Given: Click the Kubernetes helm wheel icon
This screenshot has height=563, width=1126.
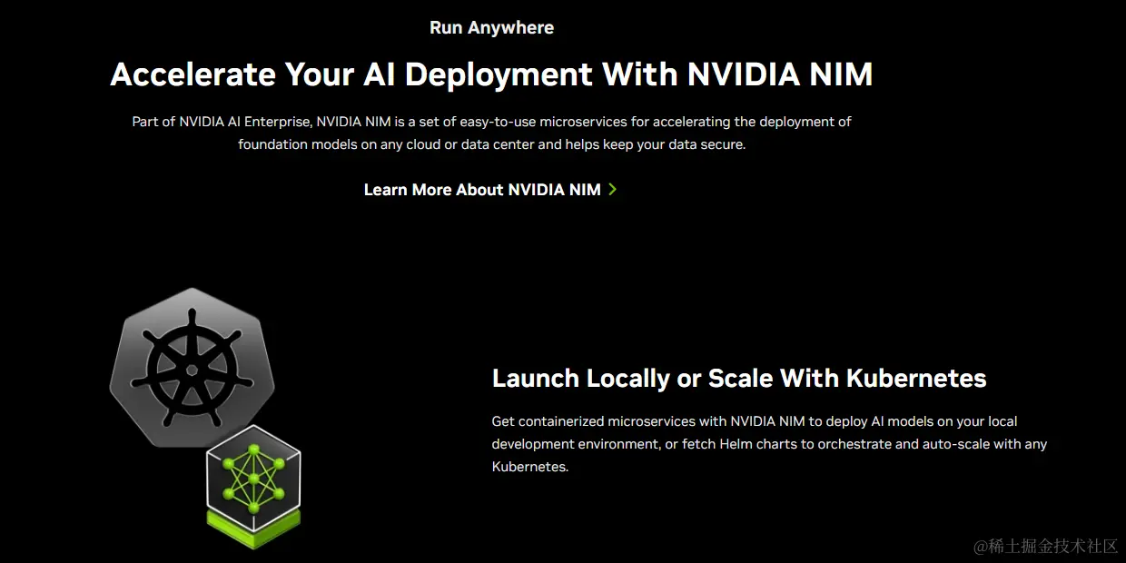Looking at the screenshot, I should [192, 368].
